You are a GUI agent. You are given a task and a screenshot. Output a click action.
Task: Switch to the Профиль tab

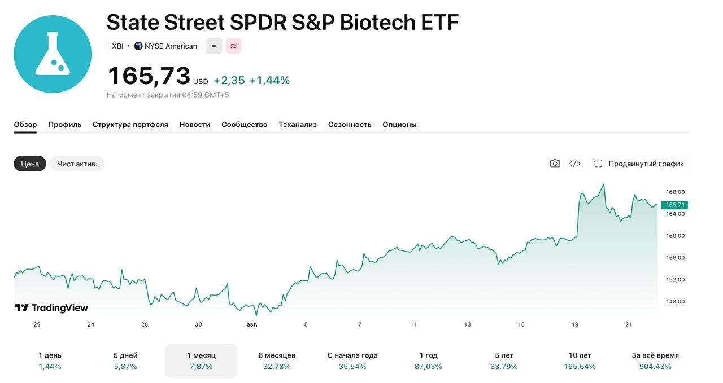click(65, 125)
